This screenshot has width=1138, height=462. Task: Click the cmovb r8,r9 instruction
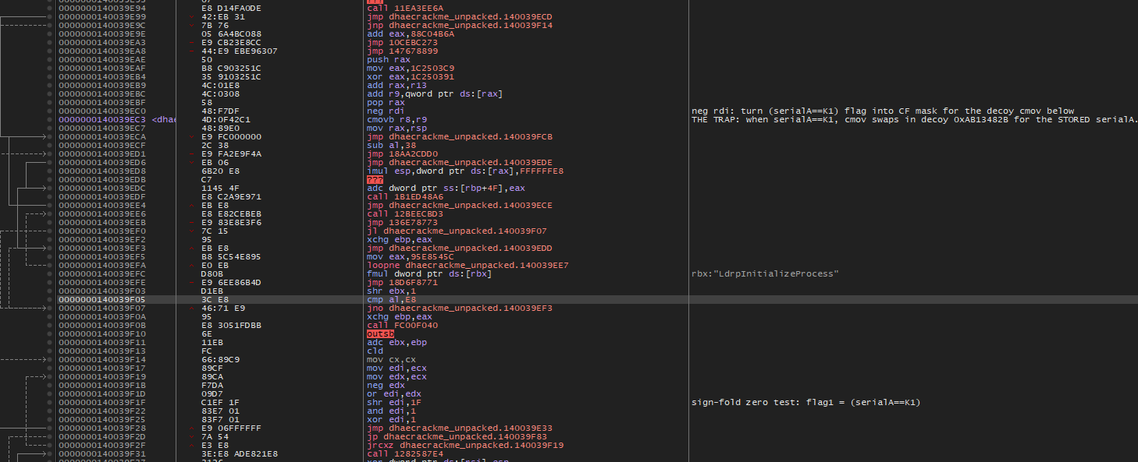tap(397, 119)
